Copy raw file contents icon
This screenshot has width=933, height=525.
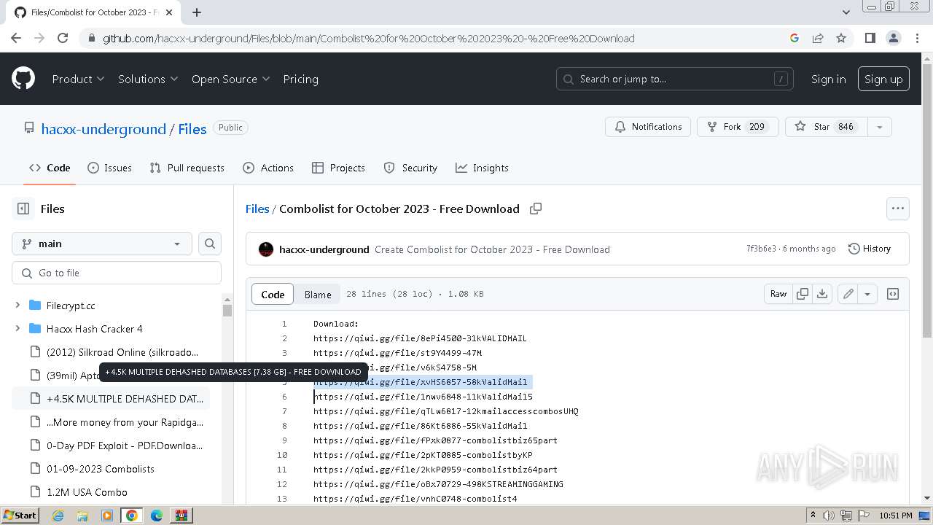tap(803, 294)
